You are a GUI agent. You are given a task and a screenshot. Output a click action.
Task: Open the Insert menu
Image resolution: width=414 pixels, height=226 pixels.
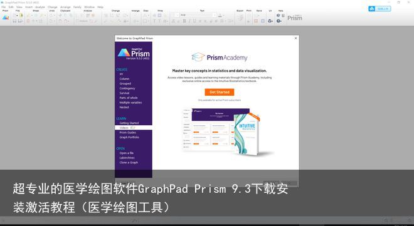pos(29,7)
